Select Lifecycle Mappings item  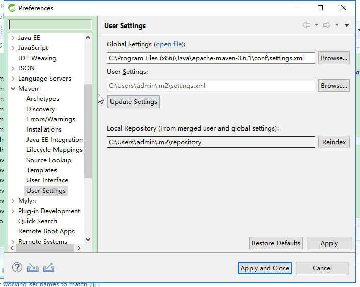click(54, 150)
